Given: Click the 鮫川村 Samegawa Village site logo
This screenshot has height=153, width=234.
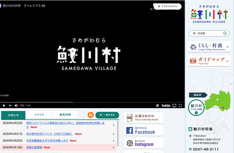Looking at the screenshot, I should [209, 14].
